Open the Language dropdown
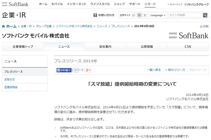211x140 pixels. click(158, 15)
